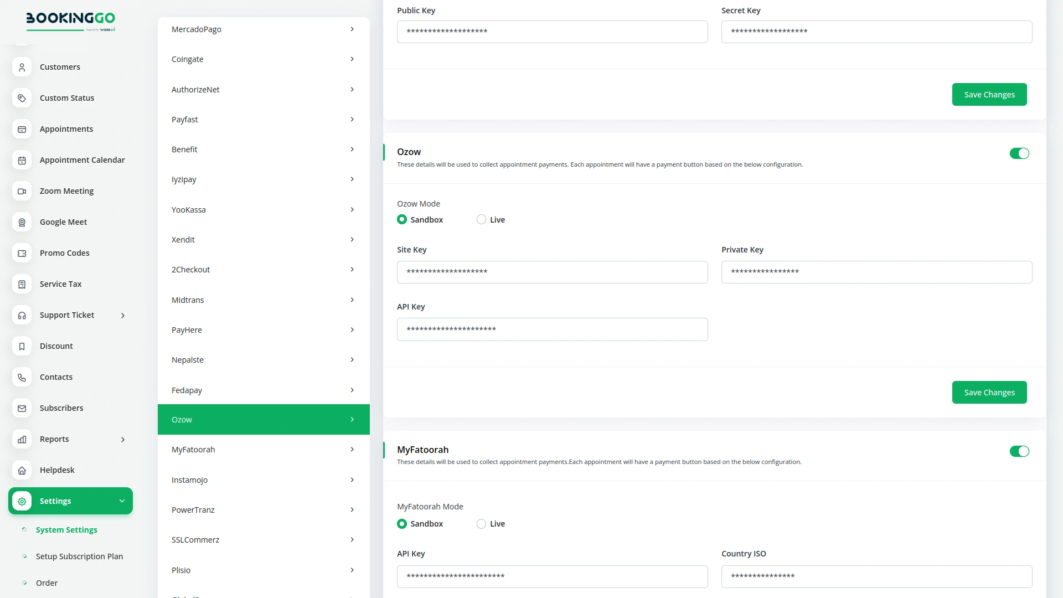Viewport: 1063px width, 598px height.
Task: Select the Support Ticket headset icon
Action: (21, 315)
